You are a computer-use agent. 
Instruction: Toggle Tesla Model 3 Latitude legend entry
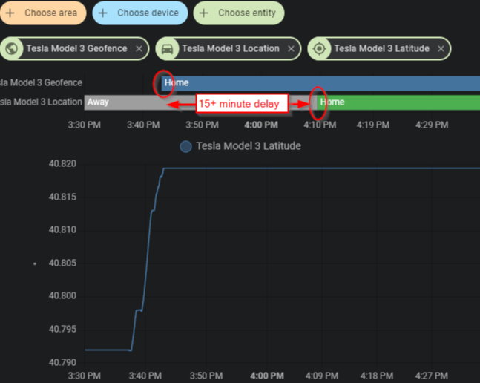pyautogui.click(x=240, y=146)
